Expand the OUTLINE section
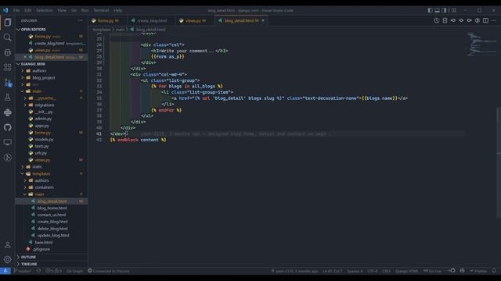501x281 pixels. pos(51,257)
